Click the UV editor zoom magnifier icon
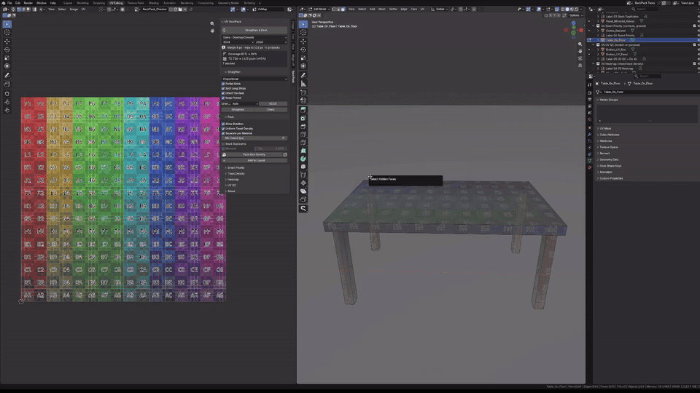Viewport: 700px width, 393px height. coord(212,23)
